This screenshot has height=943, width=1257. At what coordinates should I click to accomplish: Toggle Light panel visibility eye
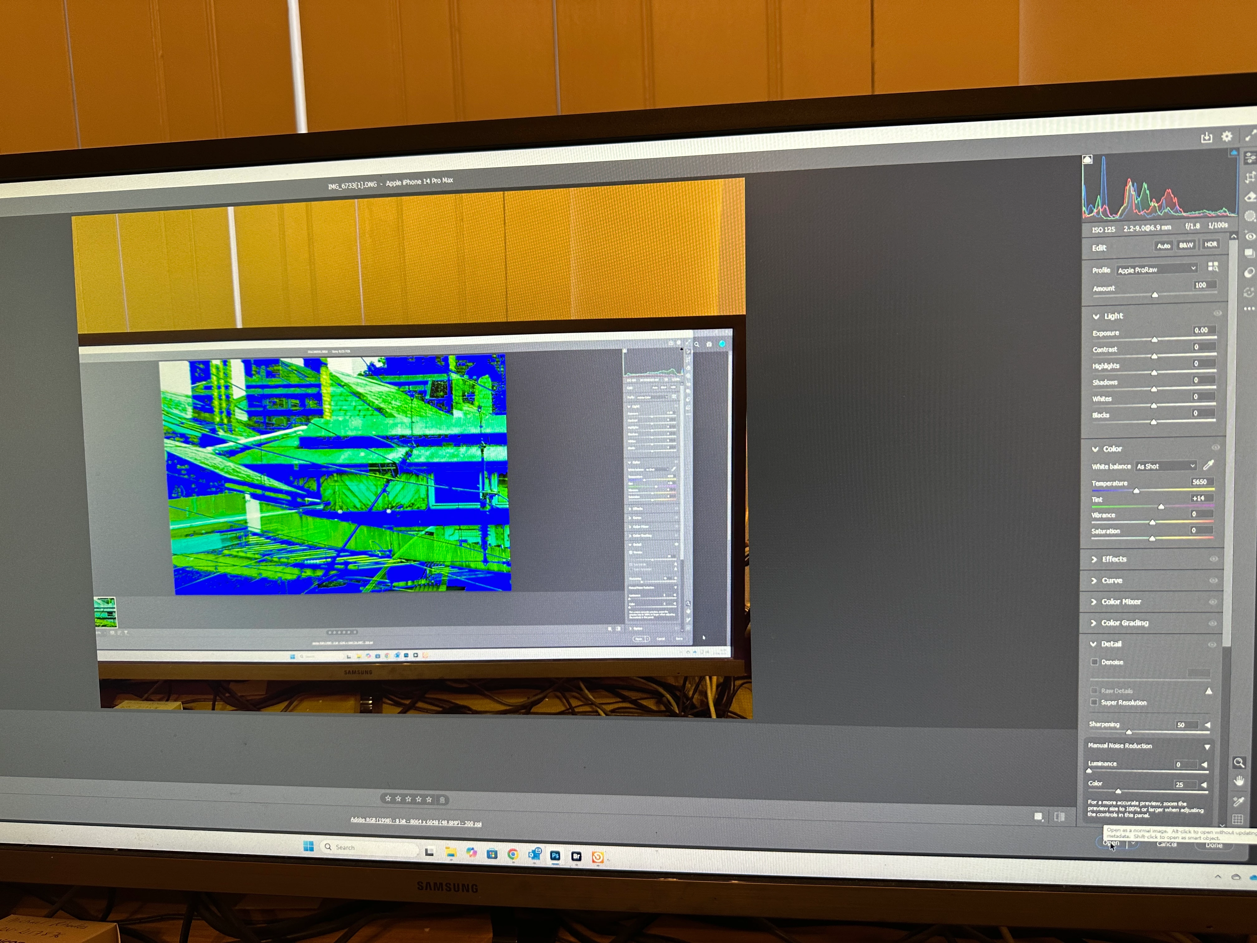click(x=1217, y=313)
